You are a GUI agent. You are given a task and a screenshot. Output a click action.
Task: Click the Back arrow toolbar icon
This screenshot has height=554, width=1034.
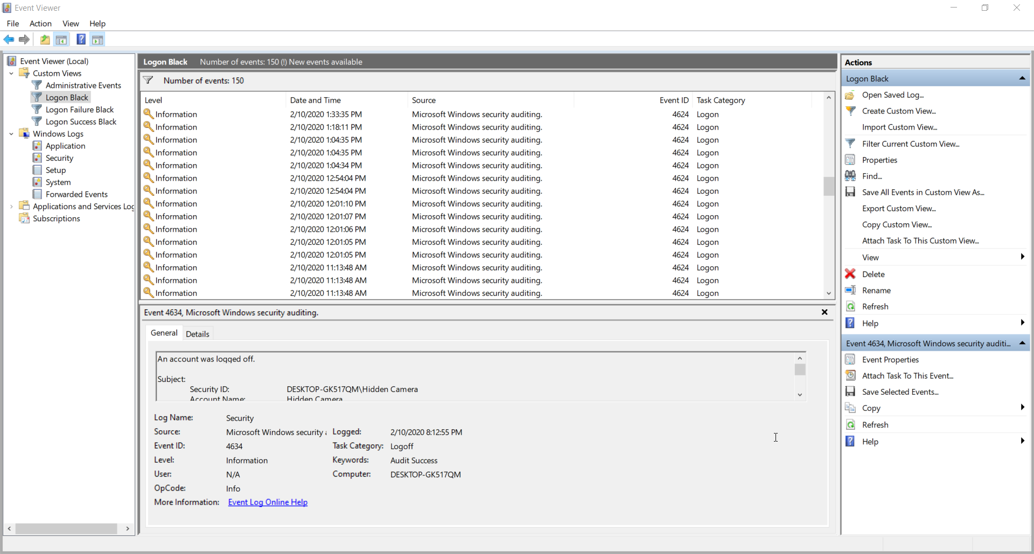[x=9, y=39]
